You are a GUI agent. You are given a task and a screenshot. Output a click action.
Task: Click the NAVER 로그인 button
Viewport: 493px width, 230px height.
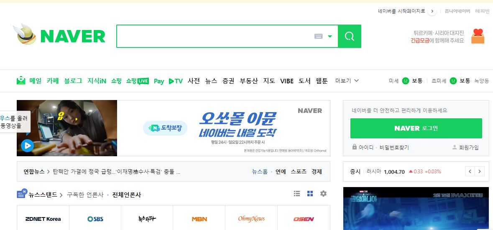(x=416, y=128)
